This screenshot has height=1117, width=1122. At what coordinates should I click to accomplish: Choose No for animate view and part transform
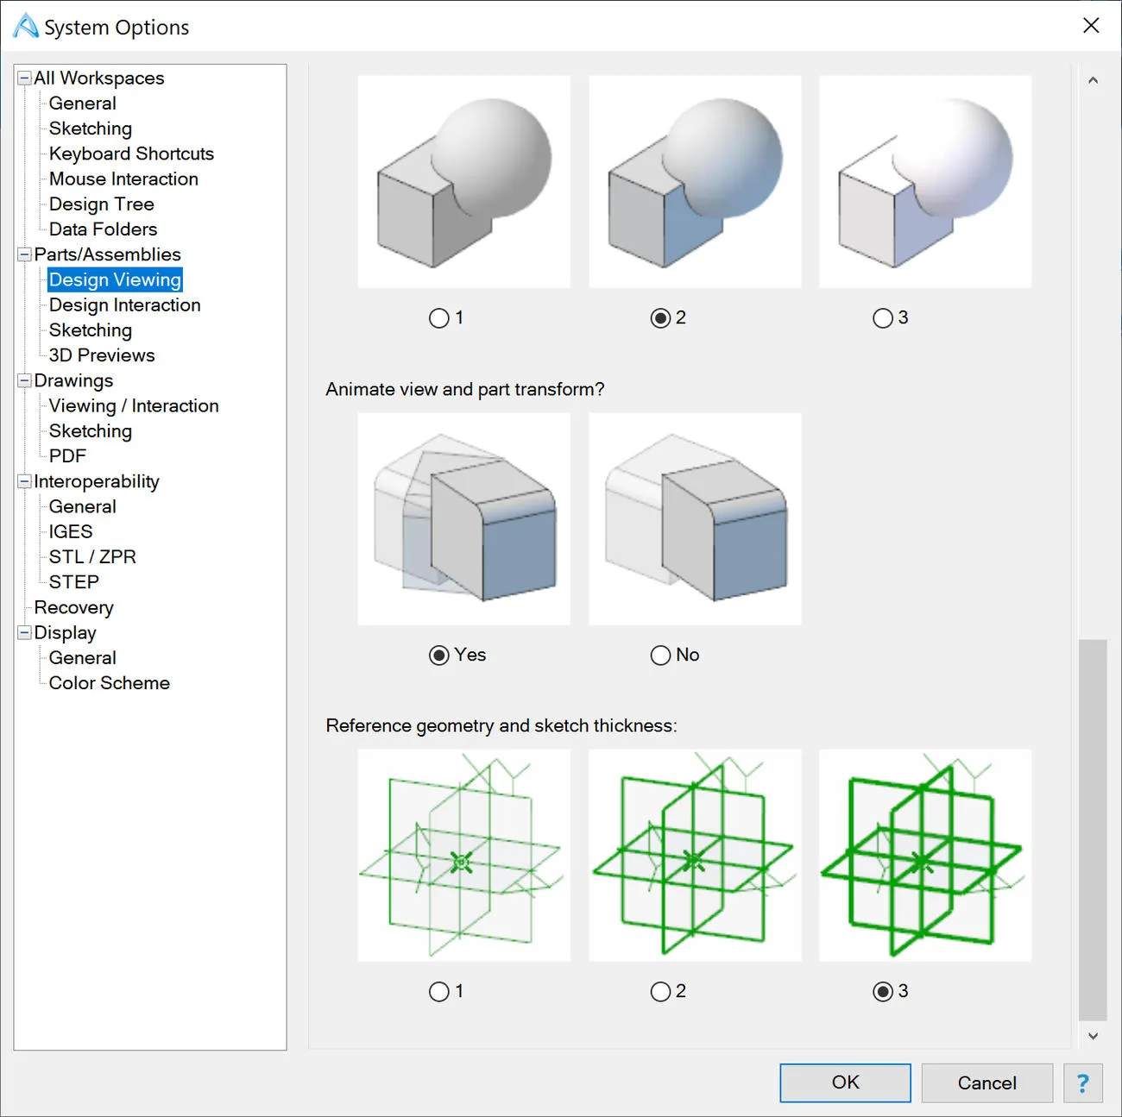point(660,656)
